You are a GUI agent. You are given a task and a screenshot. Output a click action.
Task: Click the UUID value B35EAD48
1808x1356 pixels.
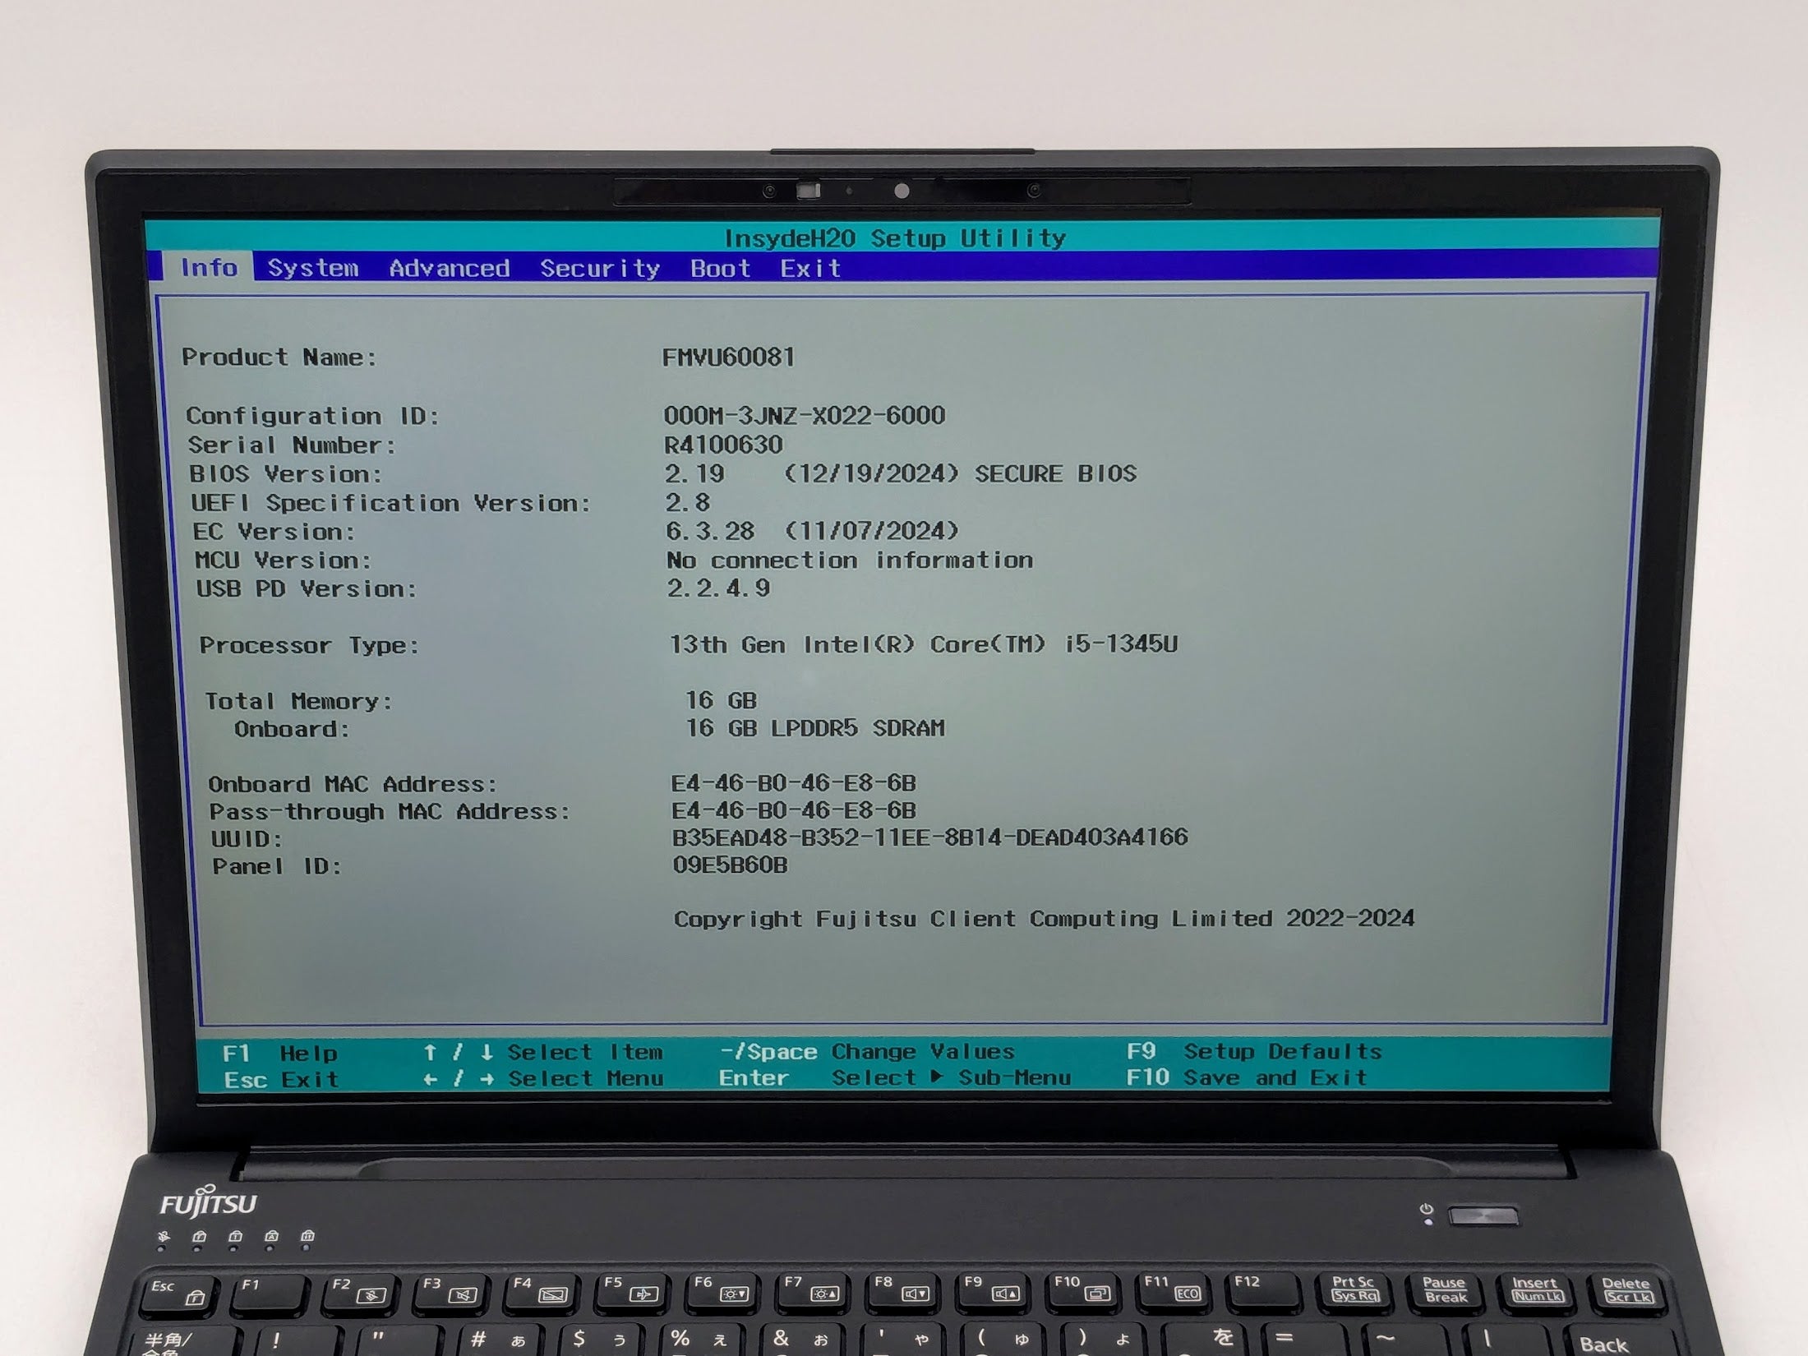coord(930,837)
